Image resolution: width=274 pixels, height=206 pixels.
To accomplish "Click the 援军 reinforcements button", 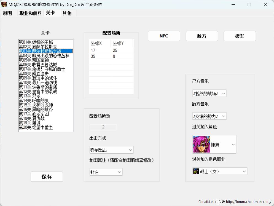I will click(x=240, y=36).
